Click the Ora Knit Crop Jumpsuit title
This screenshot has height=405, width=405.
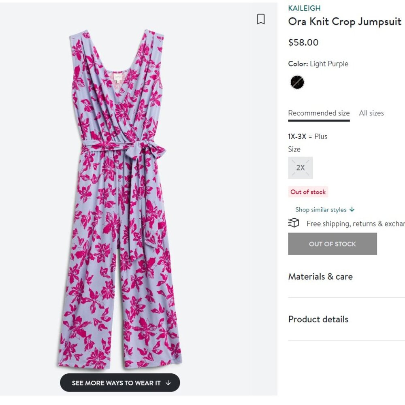coord(344,21)
